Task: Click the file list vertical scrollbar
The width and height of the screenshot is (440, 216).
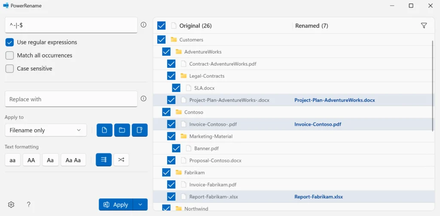Action: [432, 85]
